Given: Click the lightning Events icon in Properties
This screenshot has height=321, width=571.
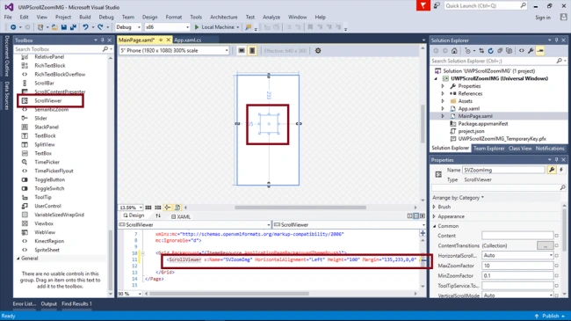Looking at the screenshot, I should pyautogui.click(x=561, y=170).
